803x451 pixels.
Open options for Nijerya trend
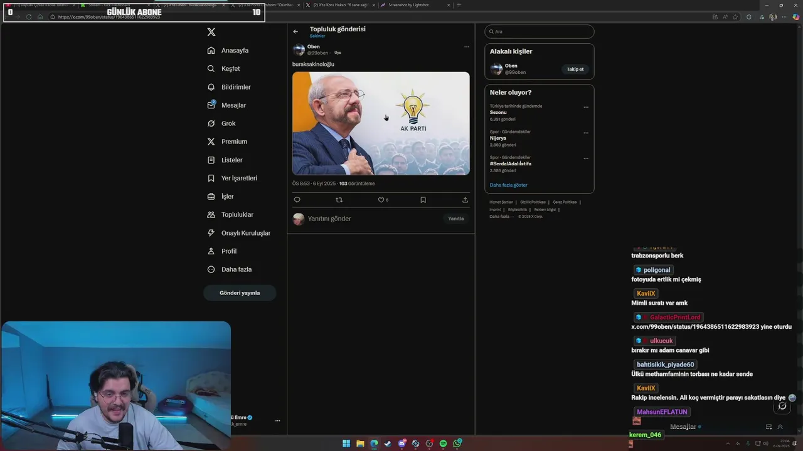[586, 133]
